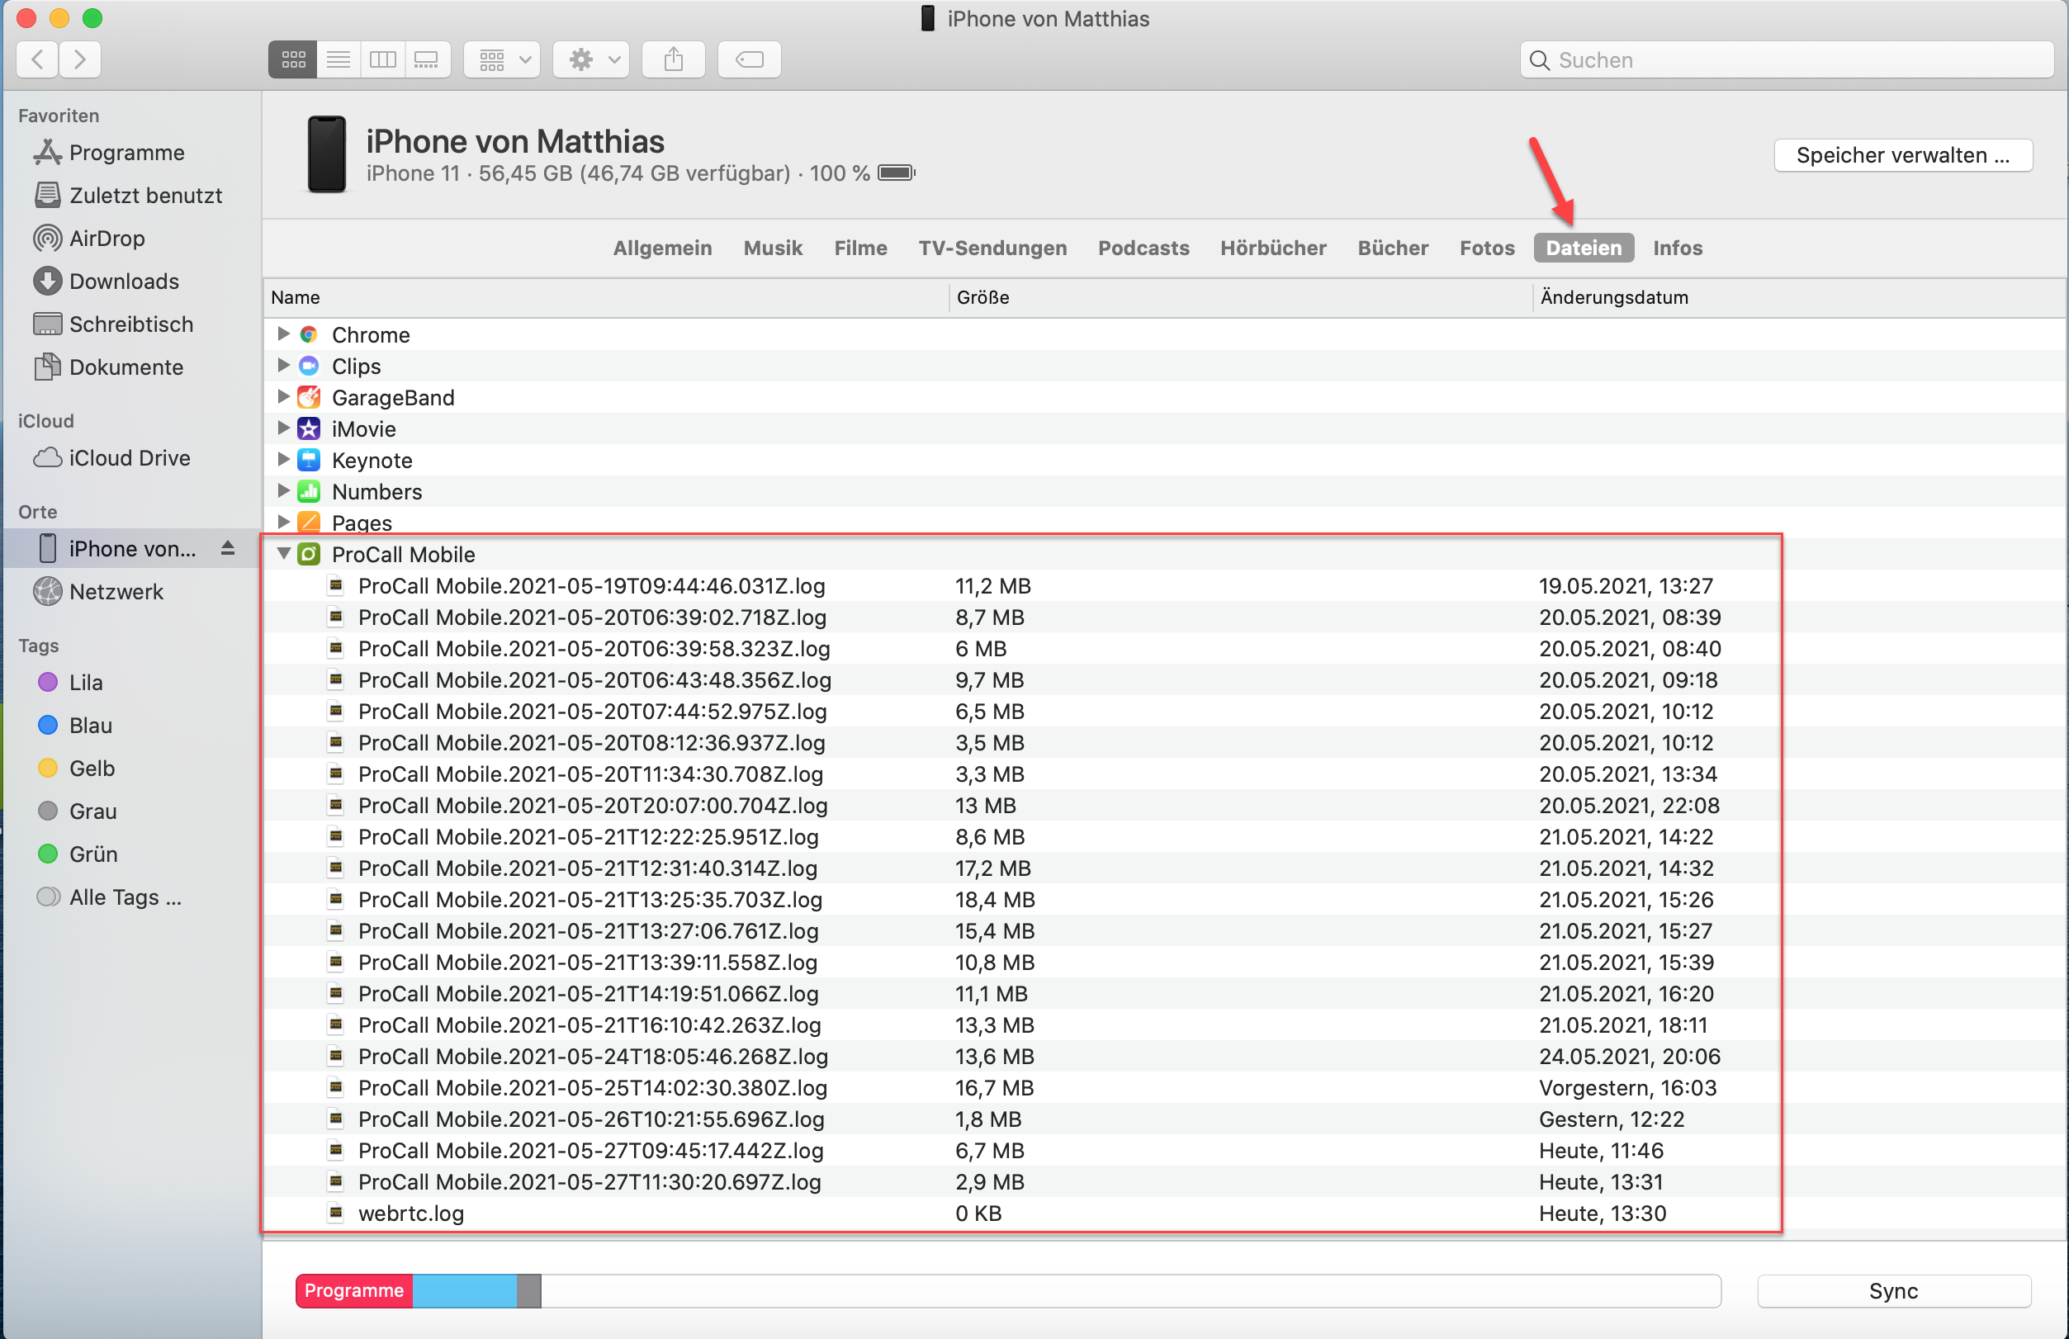Select the Numbers app icon
Screen dimensions: 2069x1339
[309, 491]
